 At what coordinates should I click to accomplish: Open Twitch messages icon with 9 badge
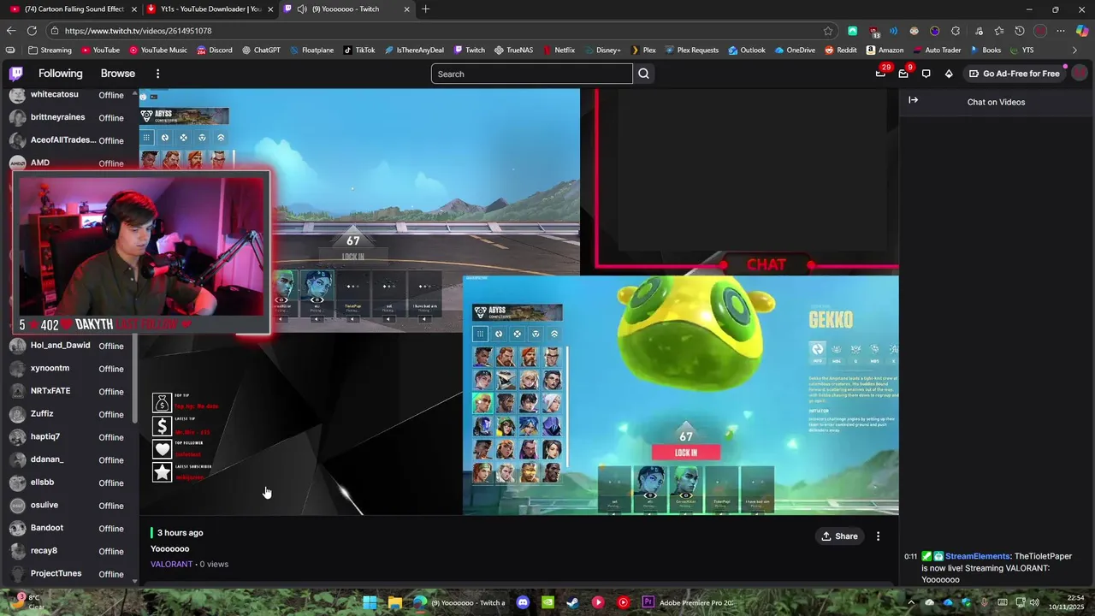tap(903, 74)
